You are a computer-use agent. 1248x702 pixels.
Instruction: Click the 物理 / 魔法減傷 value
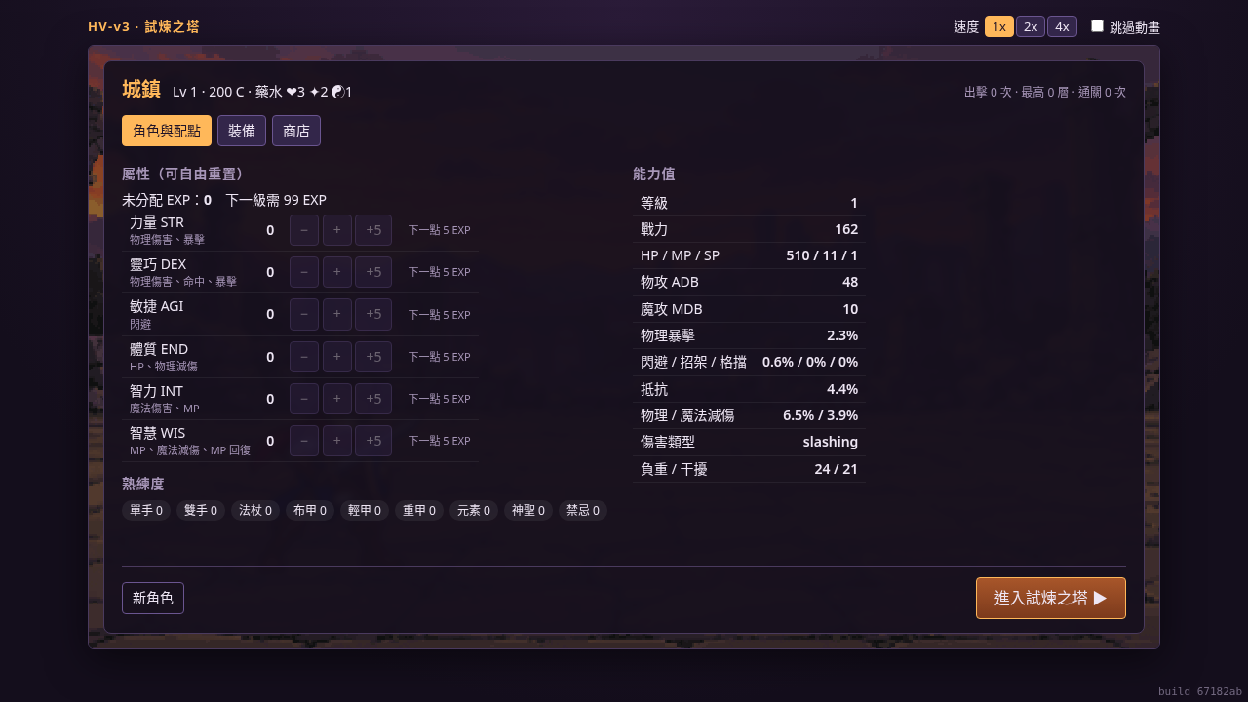821,415
